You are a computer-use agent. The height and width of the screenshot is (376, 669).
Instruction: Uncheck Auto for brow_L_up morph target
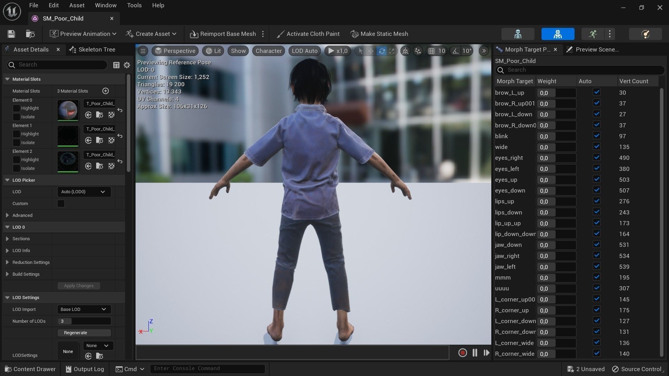tap(597, 92)
